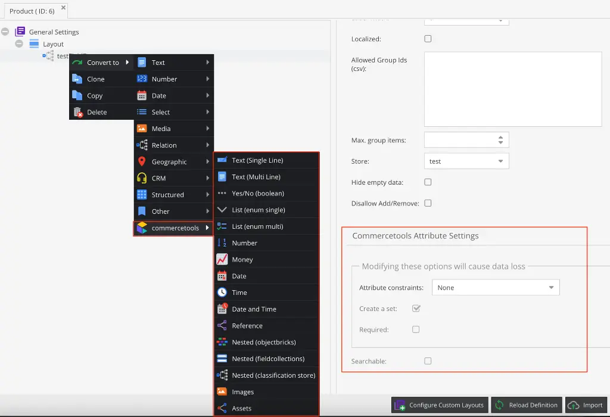
Task: Click the Allowed Group Ids text area
Action: tap(513, 89)
